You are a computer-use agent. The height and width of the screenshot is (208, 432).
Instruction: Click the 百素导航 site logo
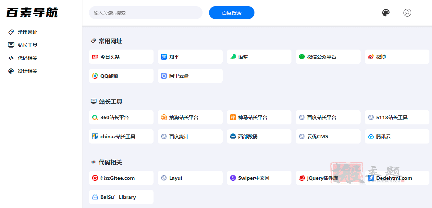32,12
